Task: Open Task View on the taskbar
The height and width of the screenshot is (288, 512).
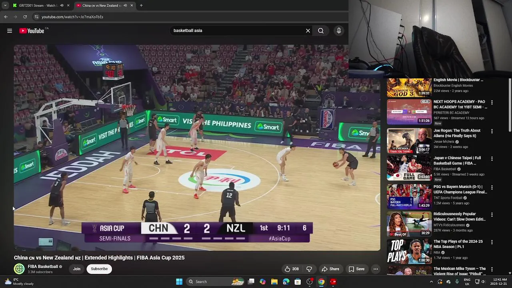Action: [251, 282]
